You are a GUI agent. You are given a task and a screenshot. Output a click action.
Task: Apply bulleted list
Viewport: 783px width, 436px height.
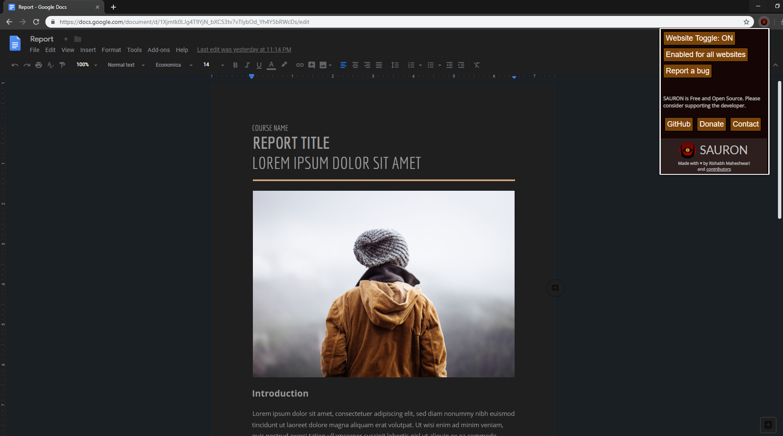click(430, 65)
